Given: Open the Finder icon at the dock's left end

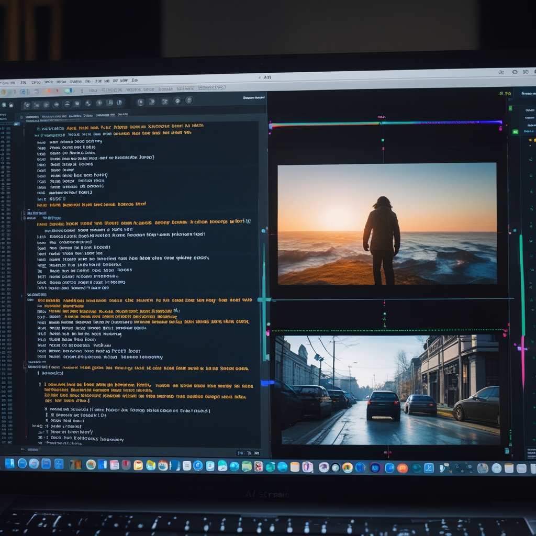Looking at the screenshot, I should tap(9, 464).
